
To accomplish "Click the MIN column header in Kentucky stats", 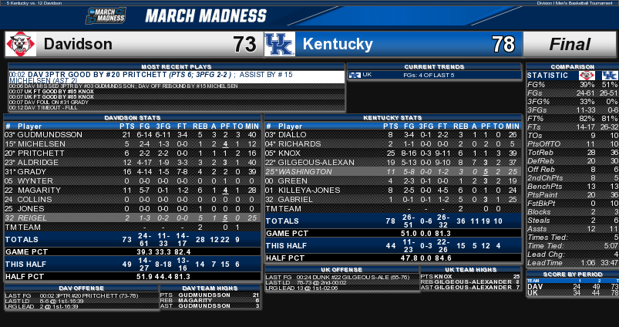I will (513, 126).
